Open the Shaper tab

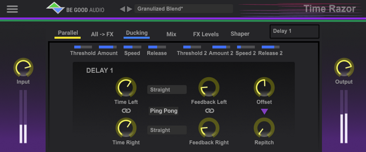[x=240, y=34]
